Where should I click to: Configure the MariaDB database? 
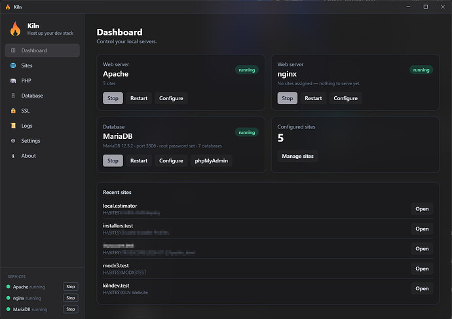tap(171, 160)
